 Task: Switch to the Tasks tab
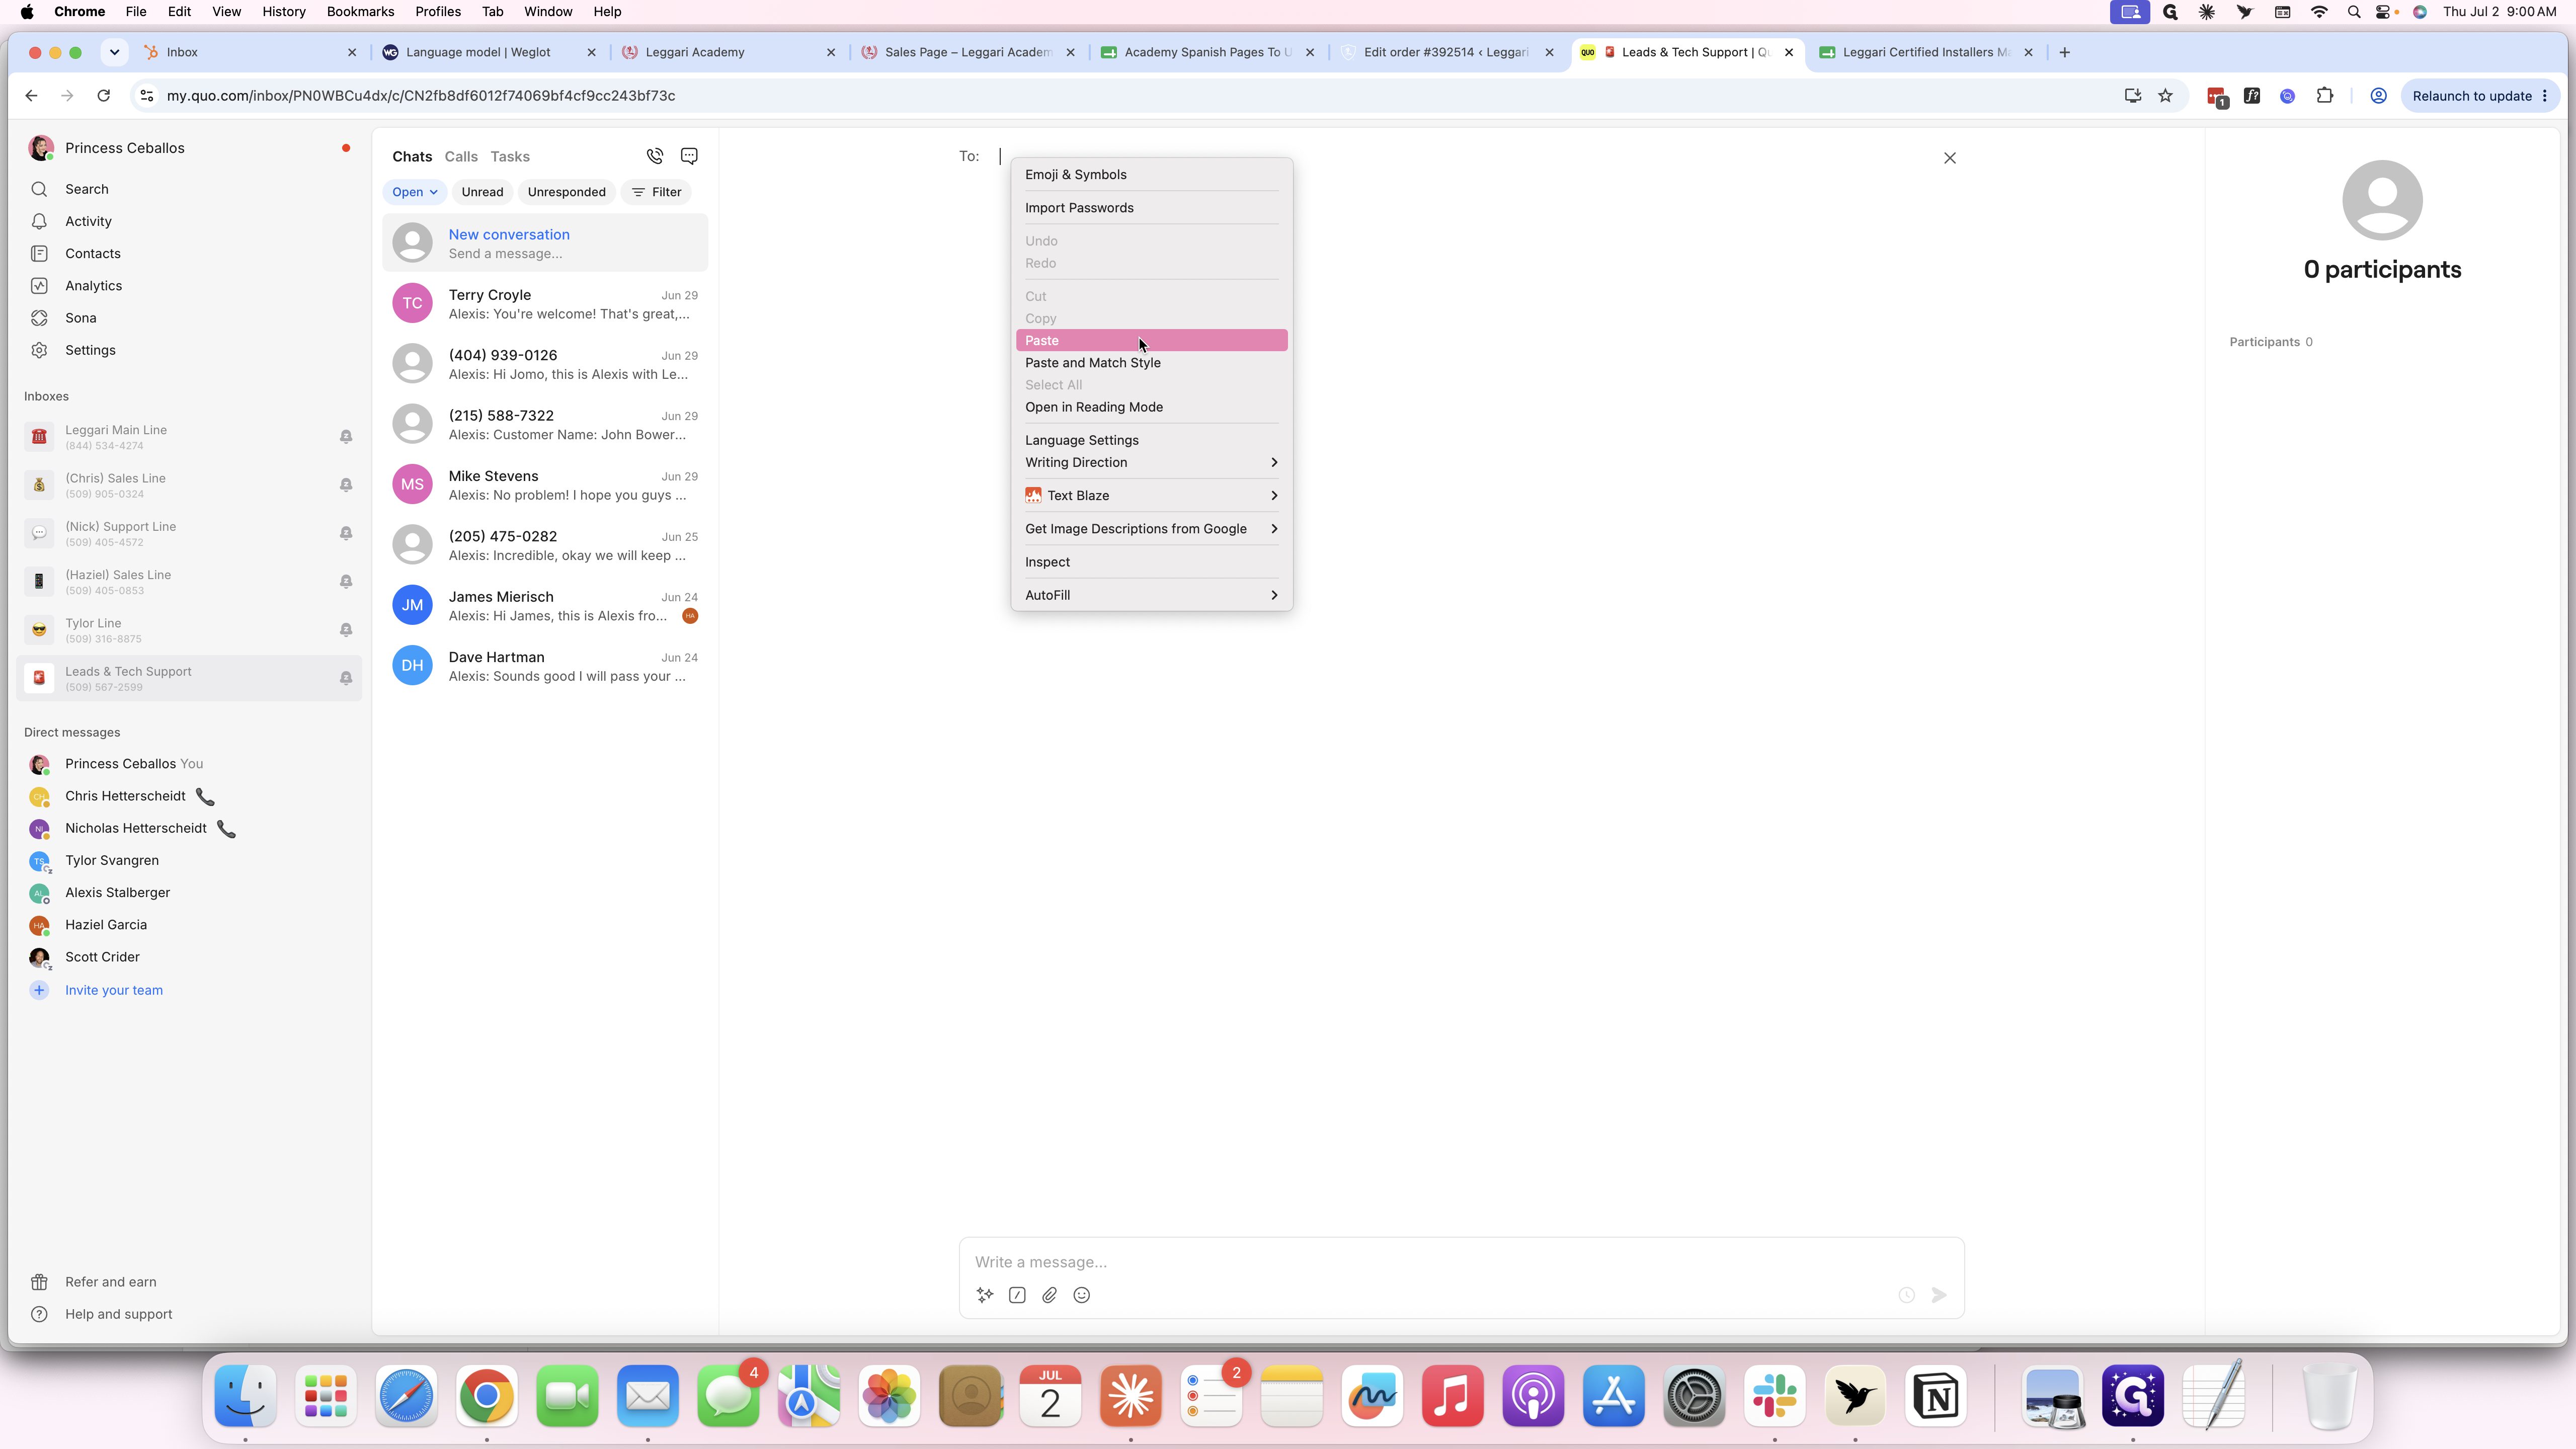pyautogui.click(x=510, y=156)
